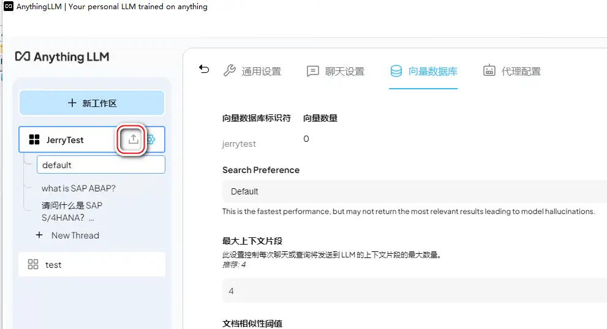Open the Search Preference dropdown
607x329 pixels.
click(415, 191)
